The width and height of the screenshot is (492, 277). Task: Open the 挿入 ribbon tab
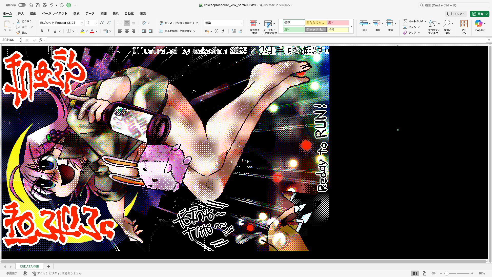tap(21, 13)
